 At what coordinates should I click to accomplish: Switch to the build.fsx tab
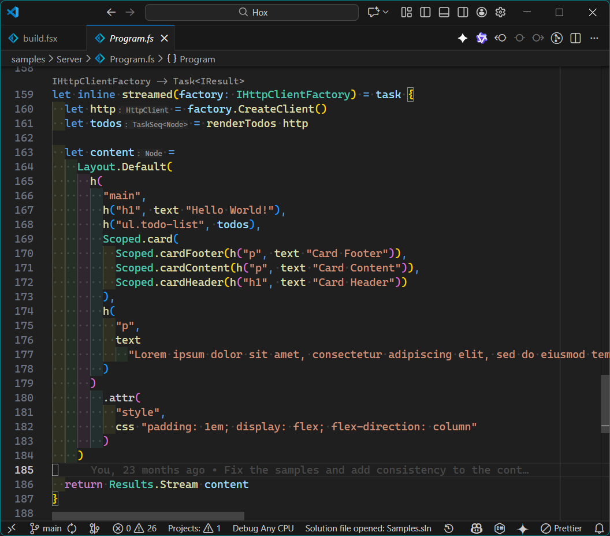pos(40,39)
